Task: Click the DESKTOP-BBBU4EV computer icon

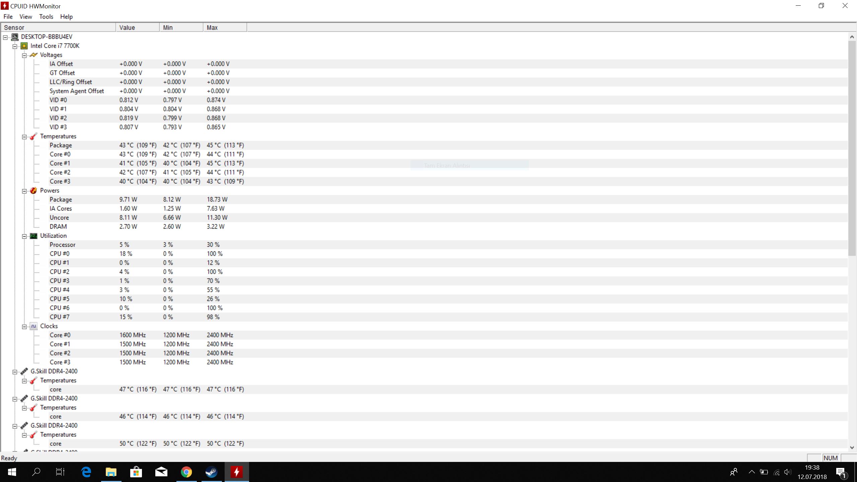Action: tap(15, 37)
